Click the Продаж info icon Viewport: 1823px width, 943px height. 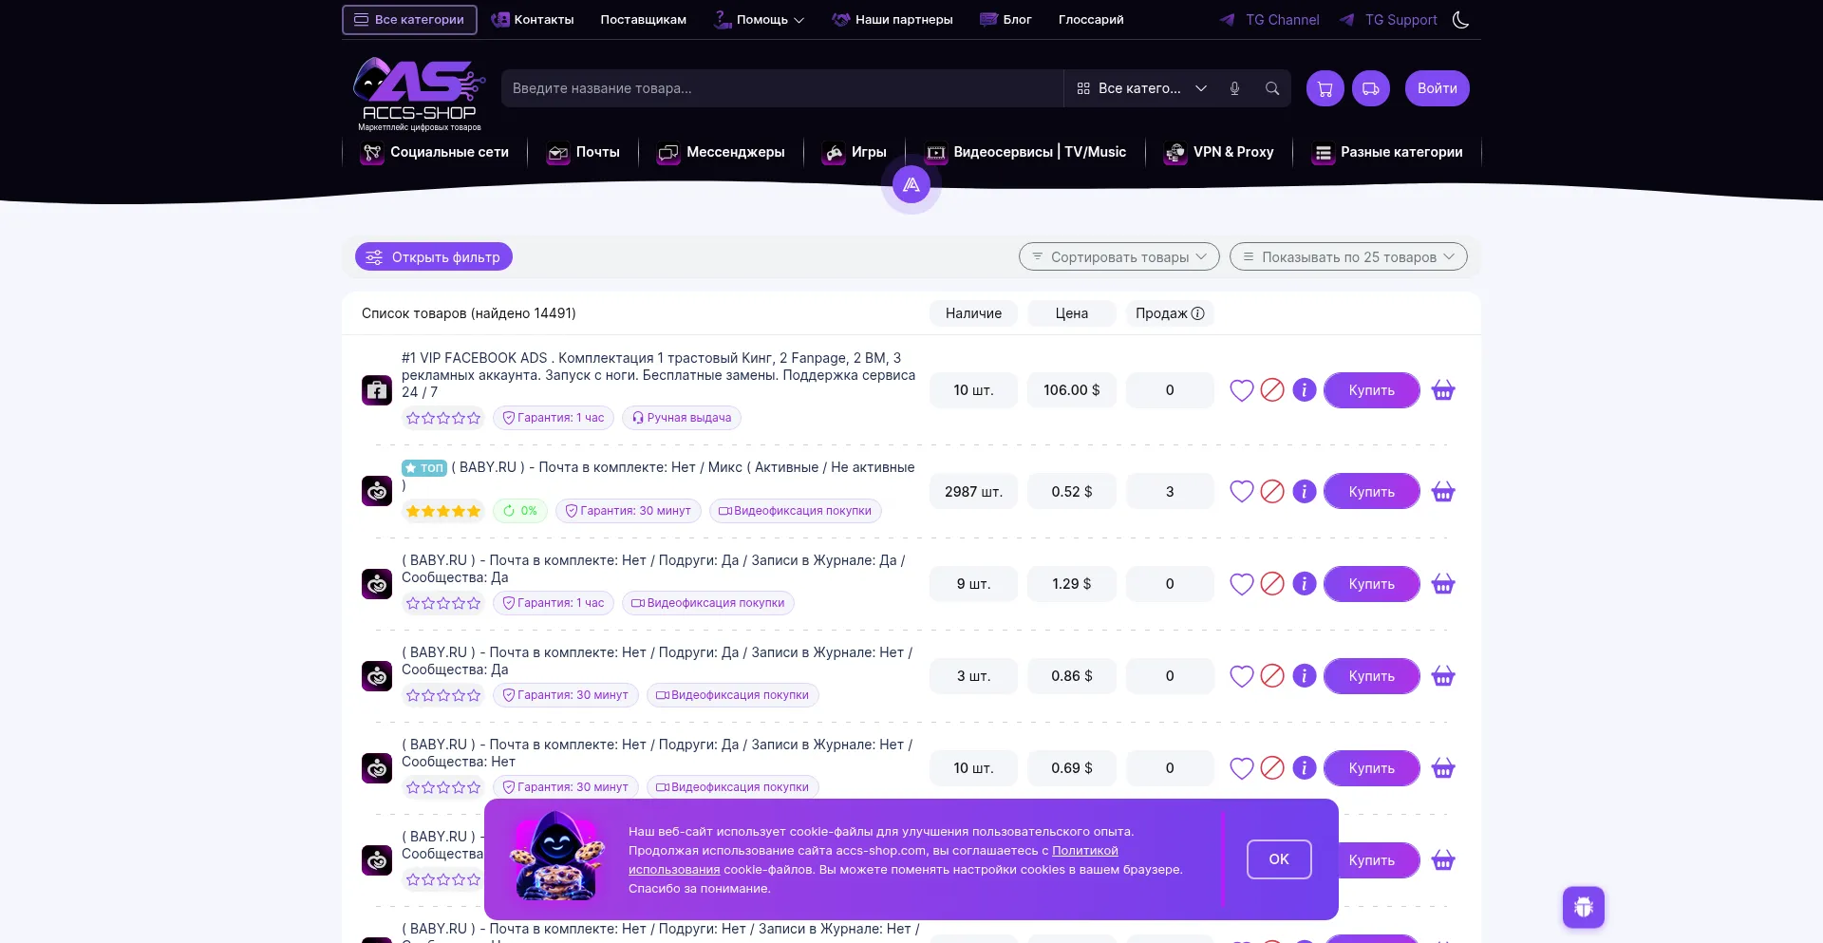point(1198,313)
